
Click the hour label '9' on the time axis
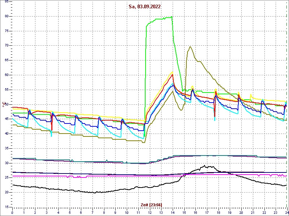click(115, 212)
